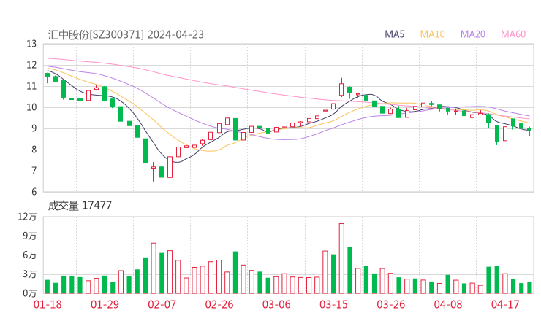Click the 03-15 date axis label
Viewport: 541px width, 321px height.
333,304
